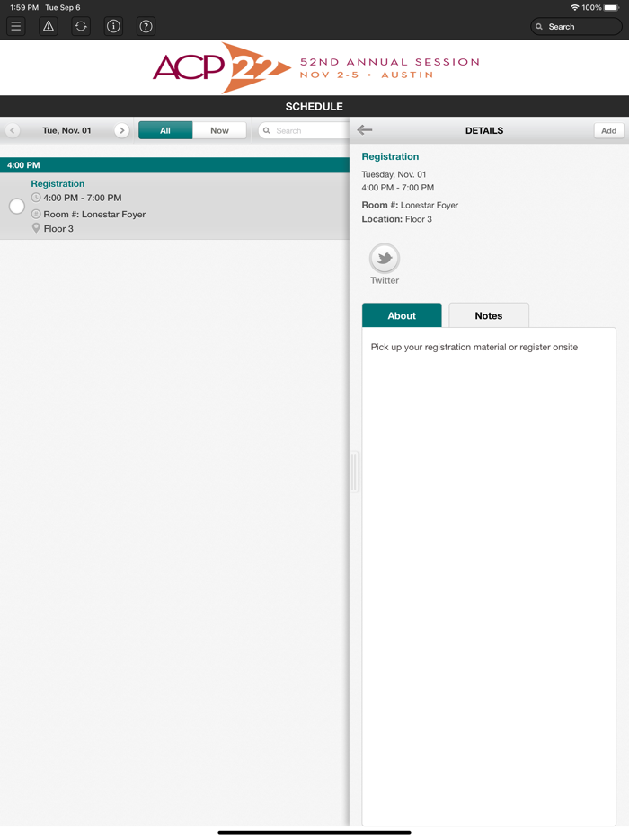
Task: Click the Tue, Nov. 01 date label
Action: (66, 130)
